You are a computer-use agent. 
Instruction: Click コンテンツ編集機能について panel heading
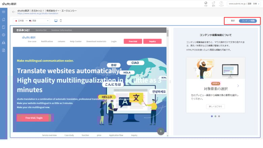[x=215, y=35]
